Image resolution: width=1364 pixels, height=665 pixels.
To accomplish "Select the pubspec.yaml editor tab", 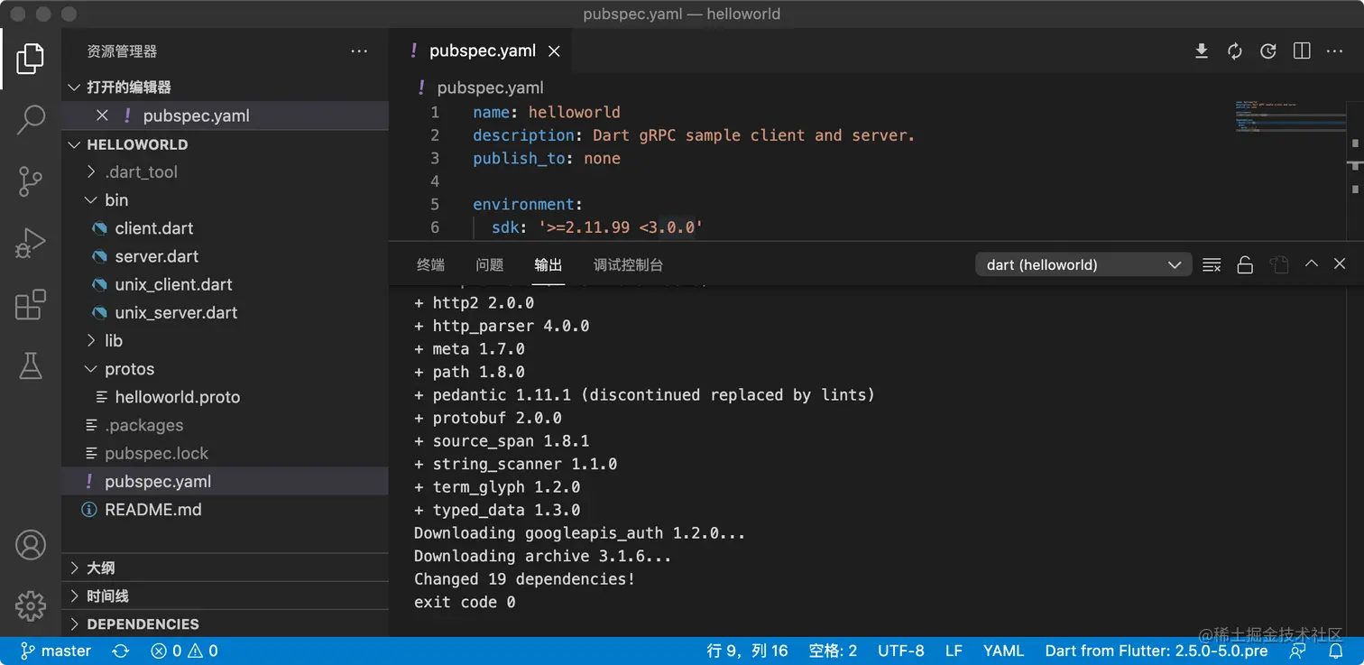I will tap(481, 51).
